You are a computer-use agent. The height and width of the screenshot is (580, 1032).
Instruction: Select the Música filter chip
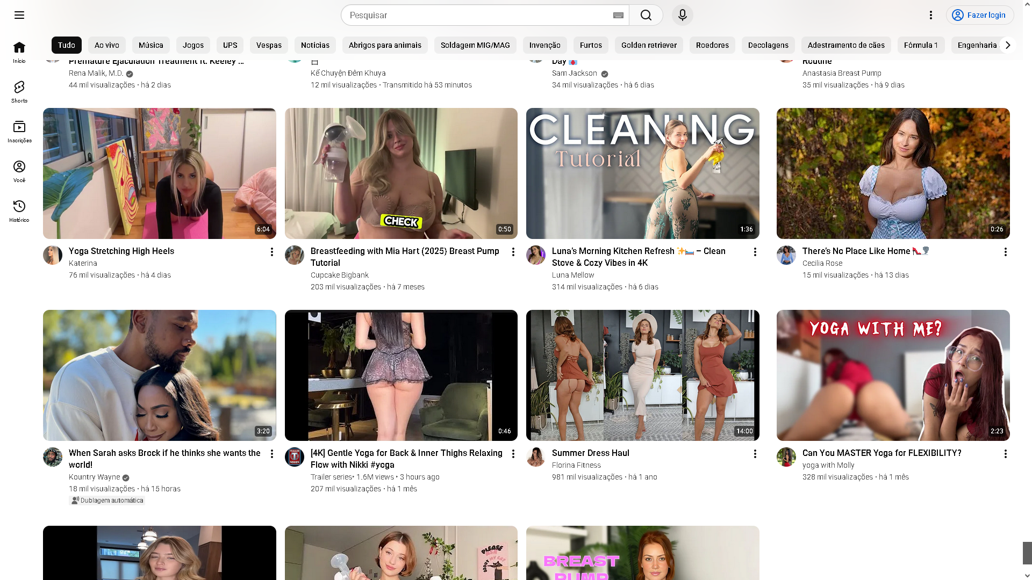pos(150,45)
